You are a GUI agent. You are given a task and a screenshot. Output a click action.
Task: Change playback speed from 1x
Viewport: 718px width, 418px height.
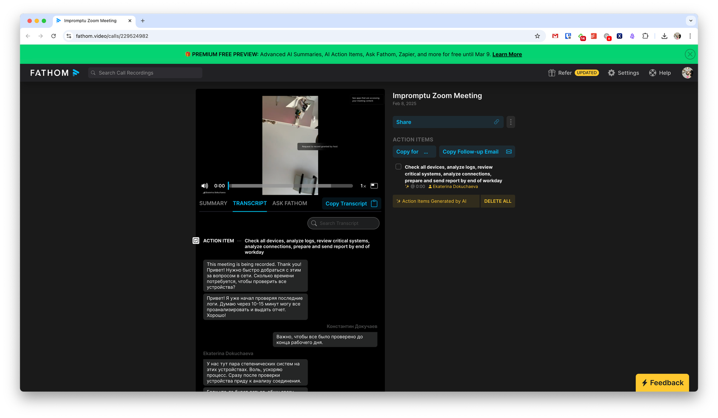pos(363,186)
